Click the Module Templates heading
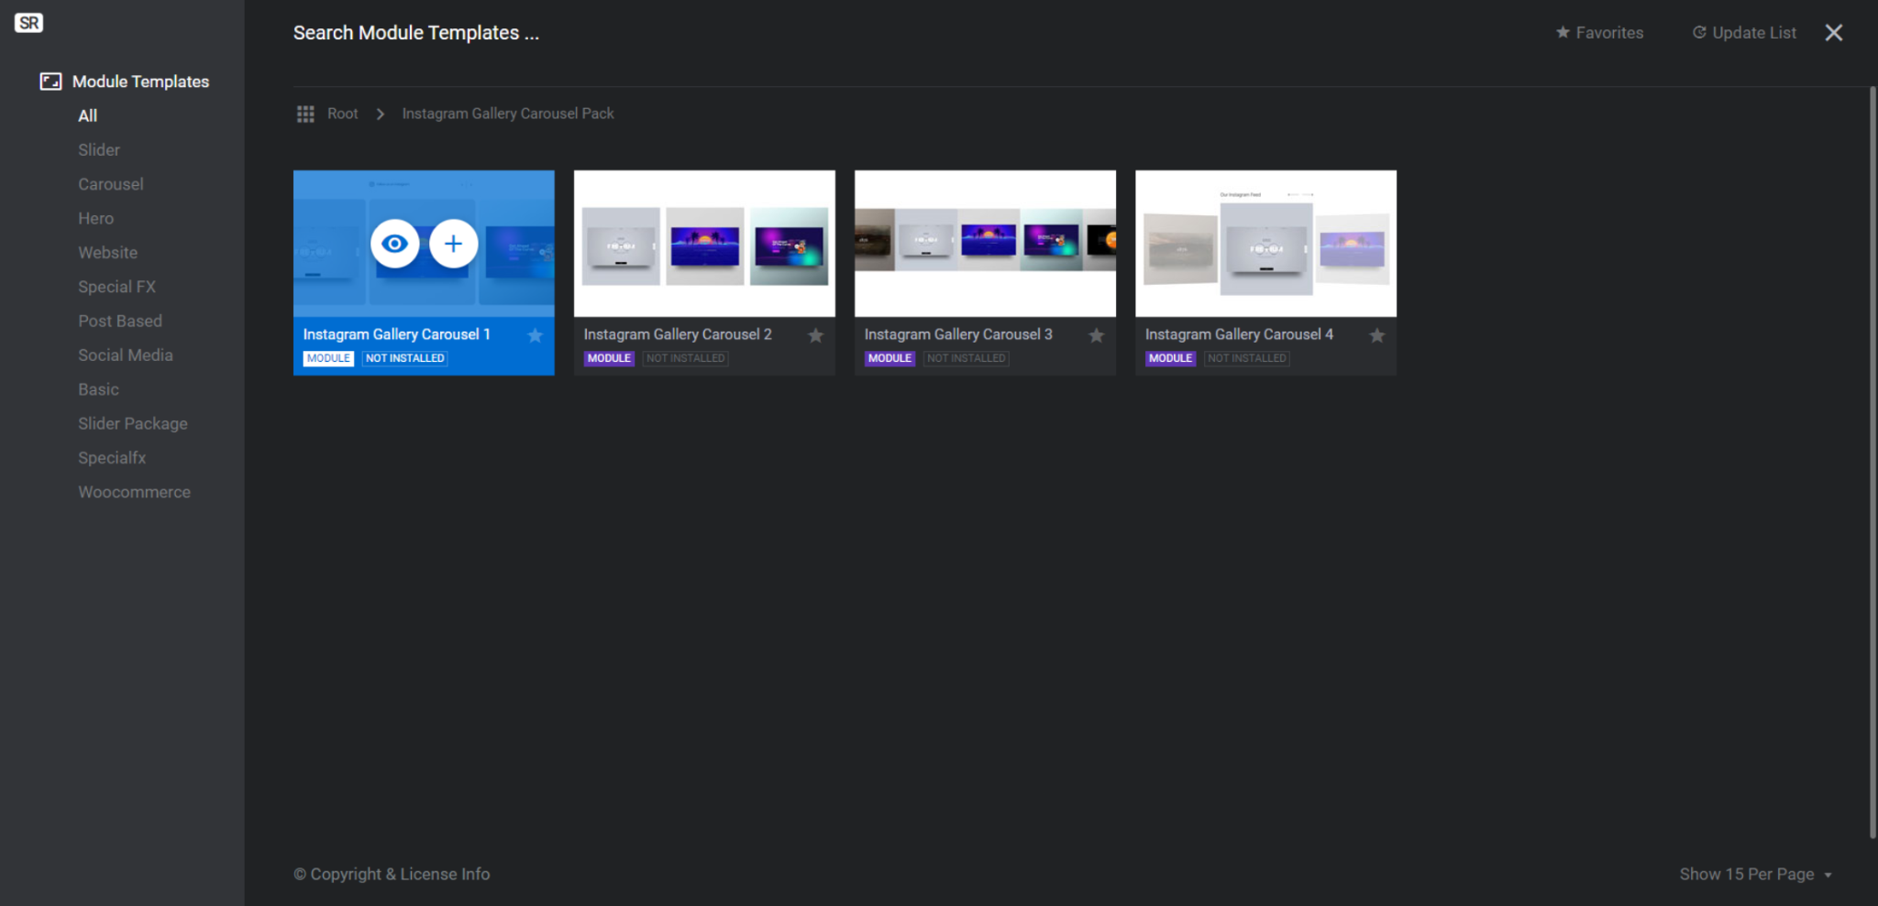 point(141,82)
